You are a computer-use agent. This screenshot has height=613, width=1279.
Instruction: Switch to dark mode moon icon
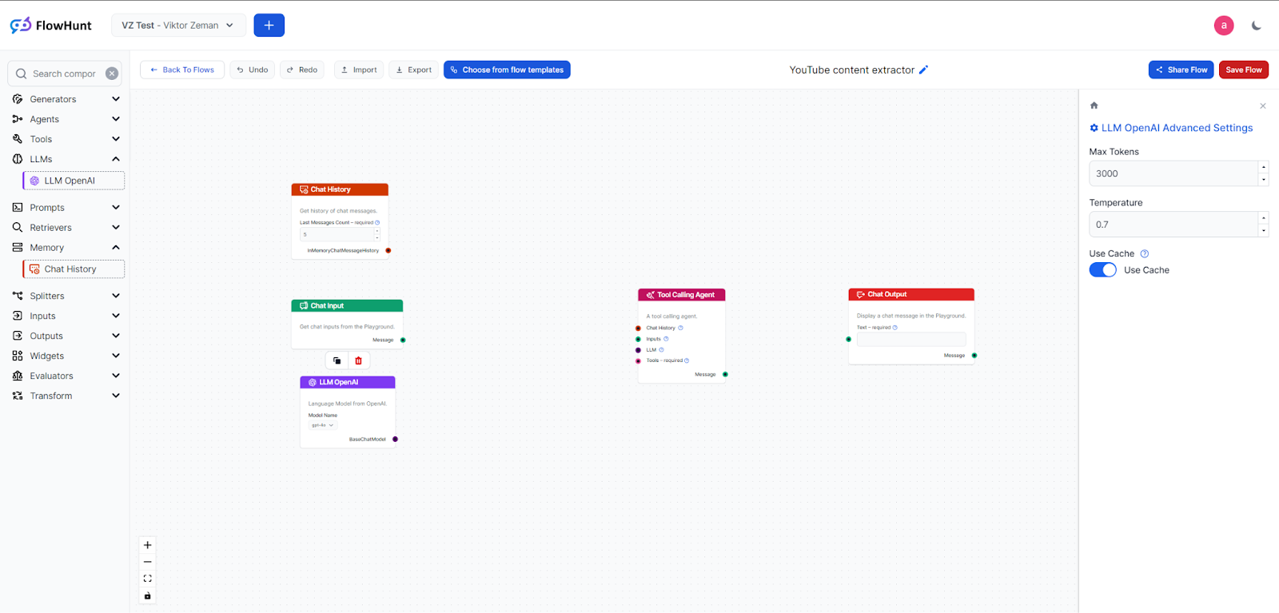1256,26
